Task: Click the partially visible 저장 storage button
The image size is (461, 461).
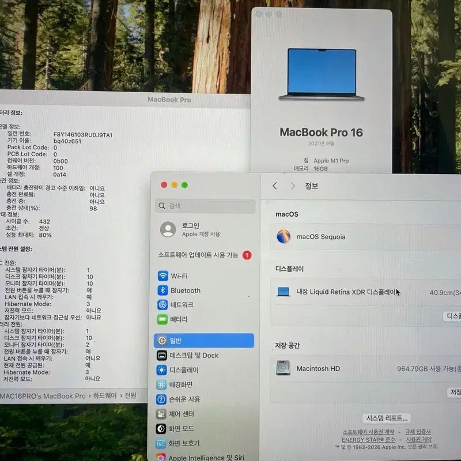Action: pos(454,392)
